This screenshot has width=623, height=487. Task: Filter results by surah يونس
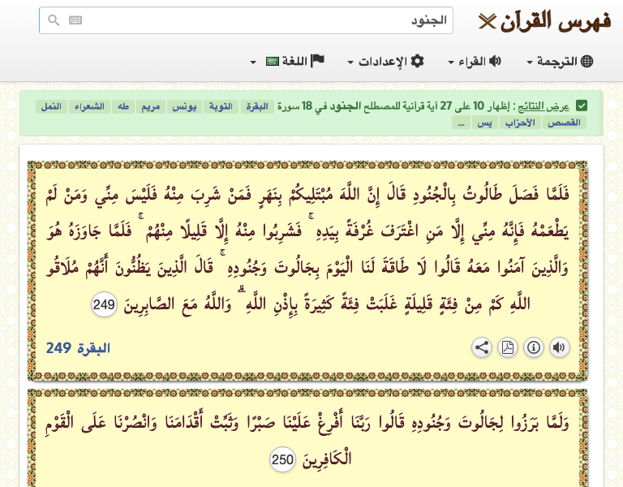[185, 106]
